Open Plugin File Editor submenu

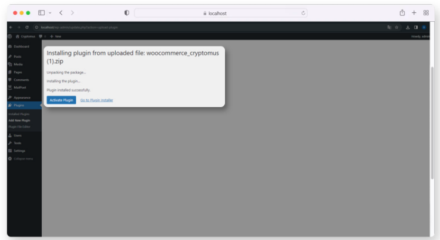tap(19, 126)
